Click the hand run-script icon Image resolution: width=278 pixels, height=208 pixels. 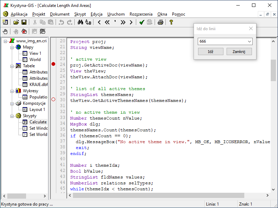(x=5, y=32)
